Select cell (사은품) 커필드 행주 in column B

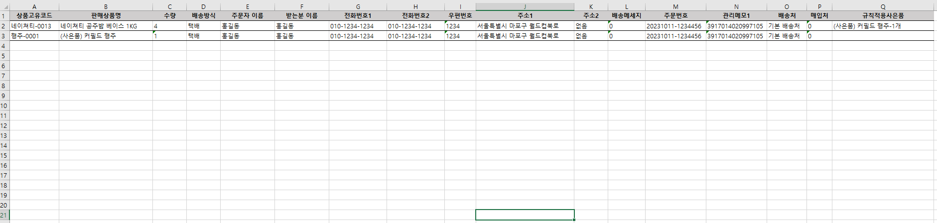point(106,36)
